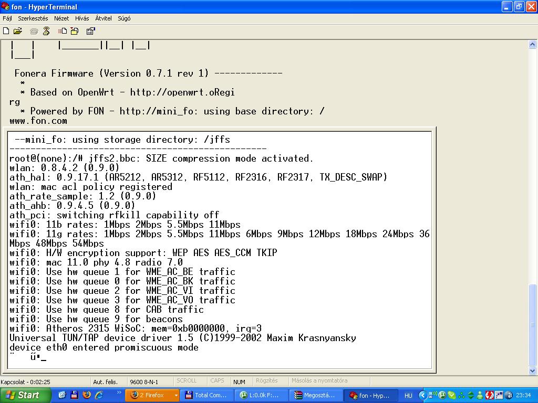
Task: Click the Open connection folder icon
Action: point(18,31)
